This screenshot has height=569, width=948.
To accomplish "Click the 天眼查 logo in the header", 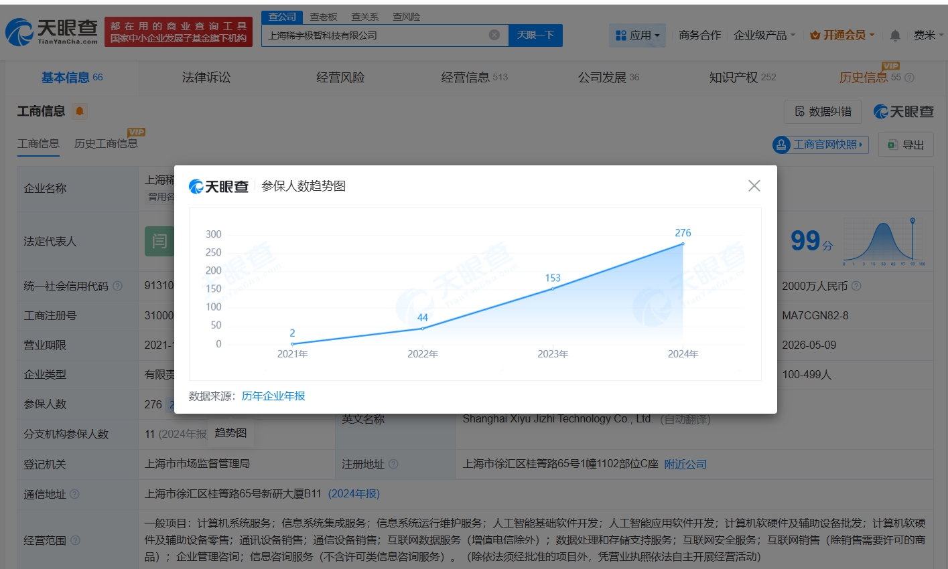I will 52,31.
